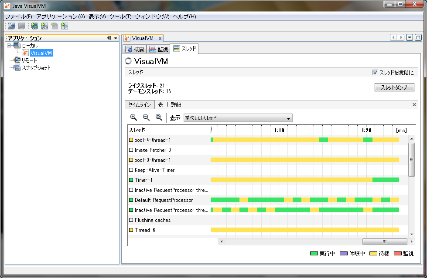The width and height of the screenshot is (427, 278).
Task: Open the 表示 menu
Action: tap(97, 17)
